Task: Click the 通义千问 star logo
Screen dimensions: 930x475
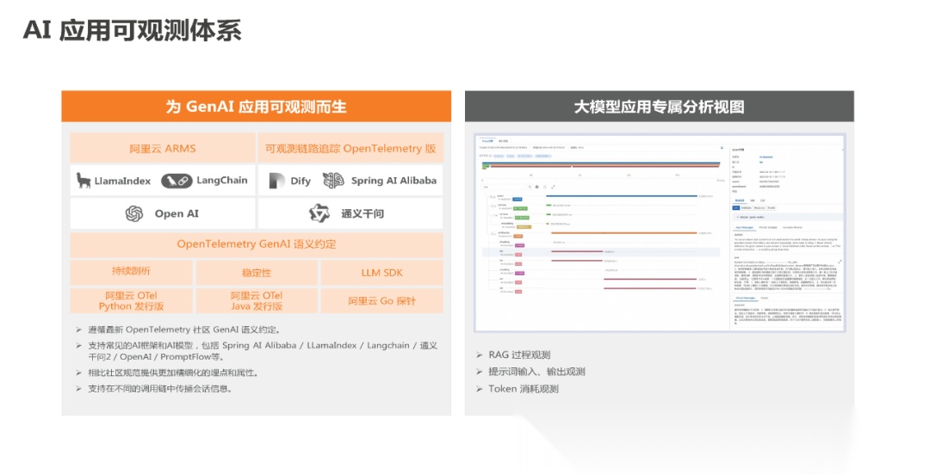Action: tap(319, 213)
